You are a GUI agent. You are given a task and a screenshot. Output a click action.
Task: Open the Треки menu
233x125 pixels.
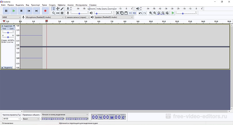[44, 5]
